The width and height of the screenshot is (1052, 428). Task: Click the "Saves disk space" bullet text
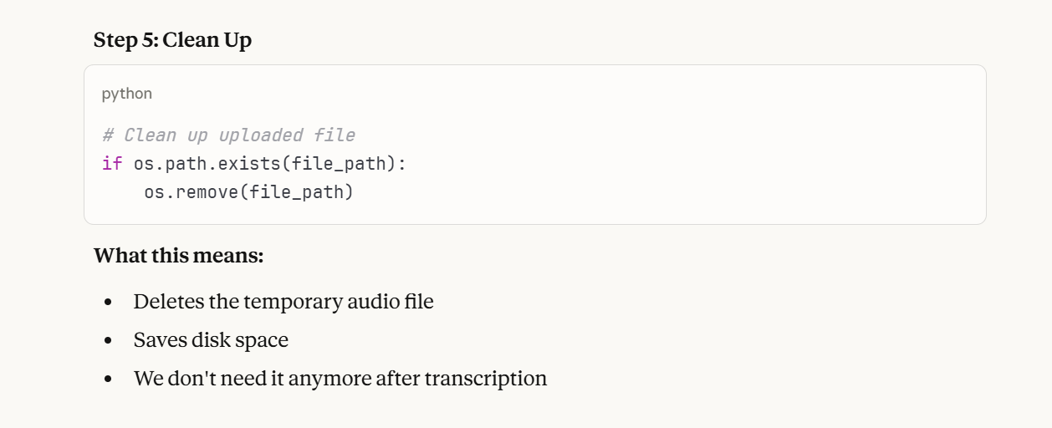click(211, 340)
